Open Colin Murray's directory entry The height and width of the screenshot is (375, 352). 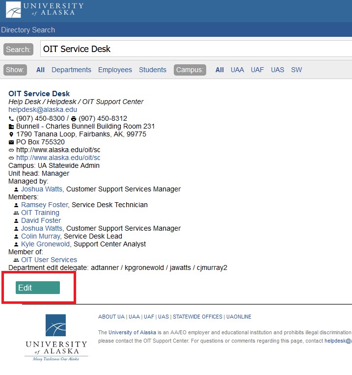coord(41,236)
